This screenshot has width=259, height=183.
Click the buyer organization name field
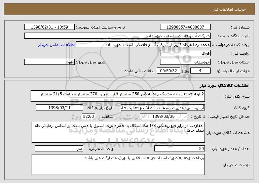117,36
